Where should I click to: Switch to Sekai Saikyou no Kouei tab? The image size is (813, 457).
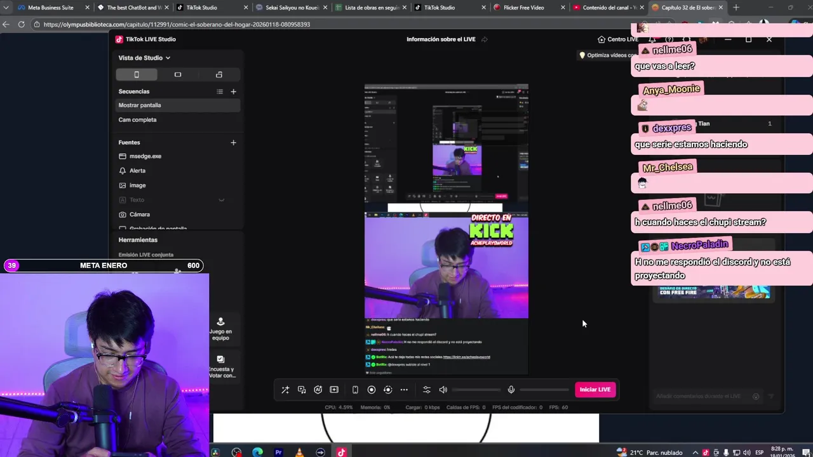click(292, 8)
